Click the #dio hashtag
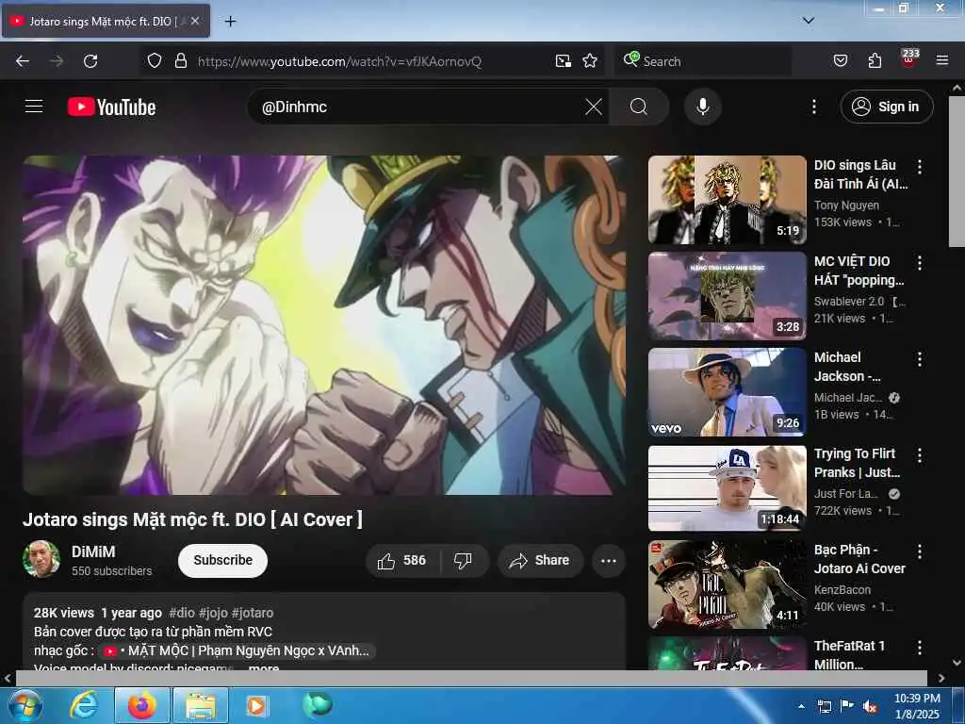The height and width of the screenshot is (724, 965). [182, 613]
